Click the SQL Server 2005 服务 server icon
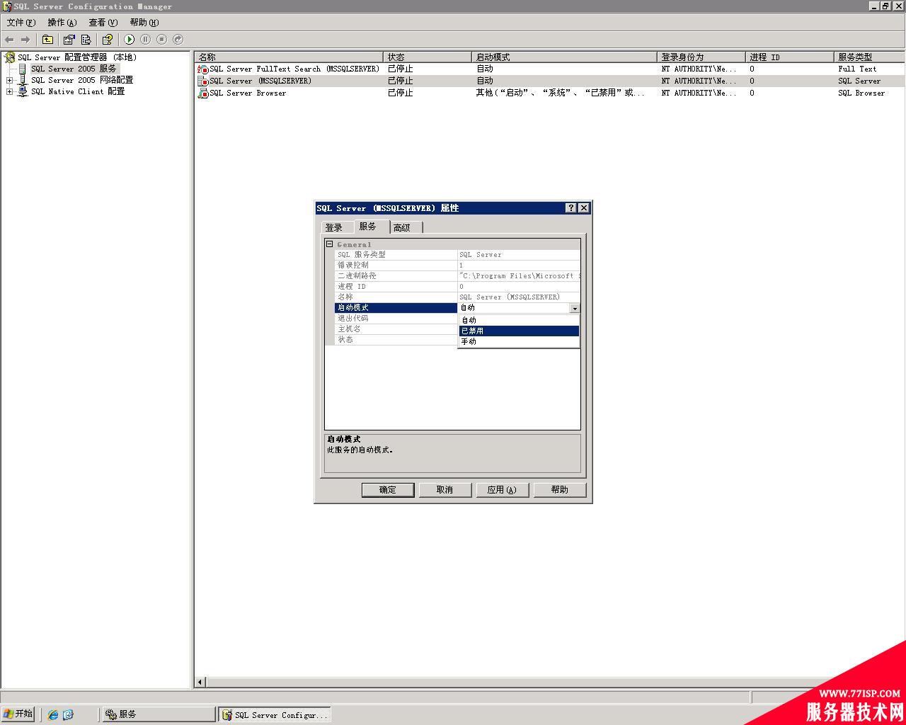The image size is (906, 725). (x=23, y=69)
